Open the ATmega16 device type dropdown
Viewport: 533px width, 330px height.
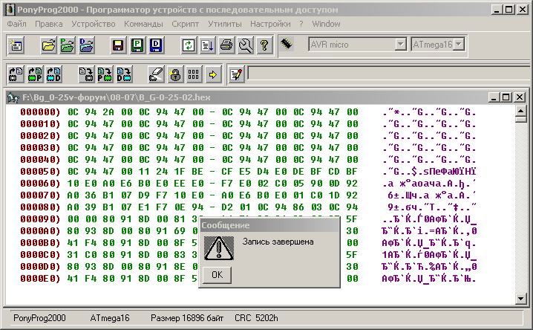coord(459,45)
